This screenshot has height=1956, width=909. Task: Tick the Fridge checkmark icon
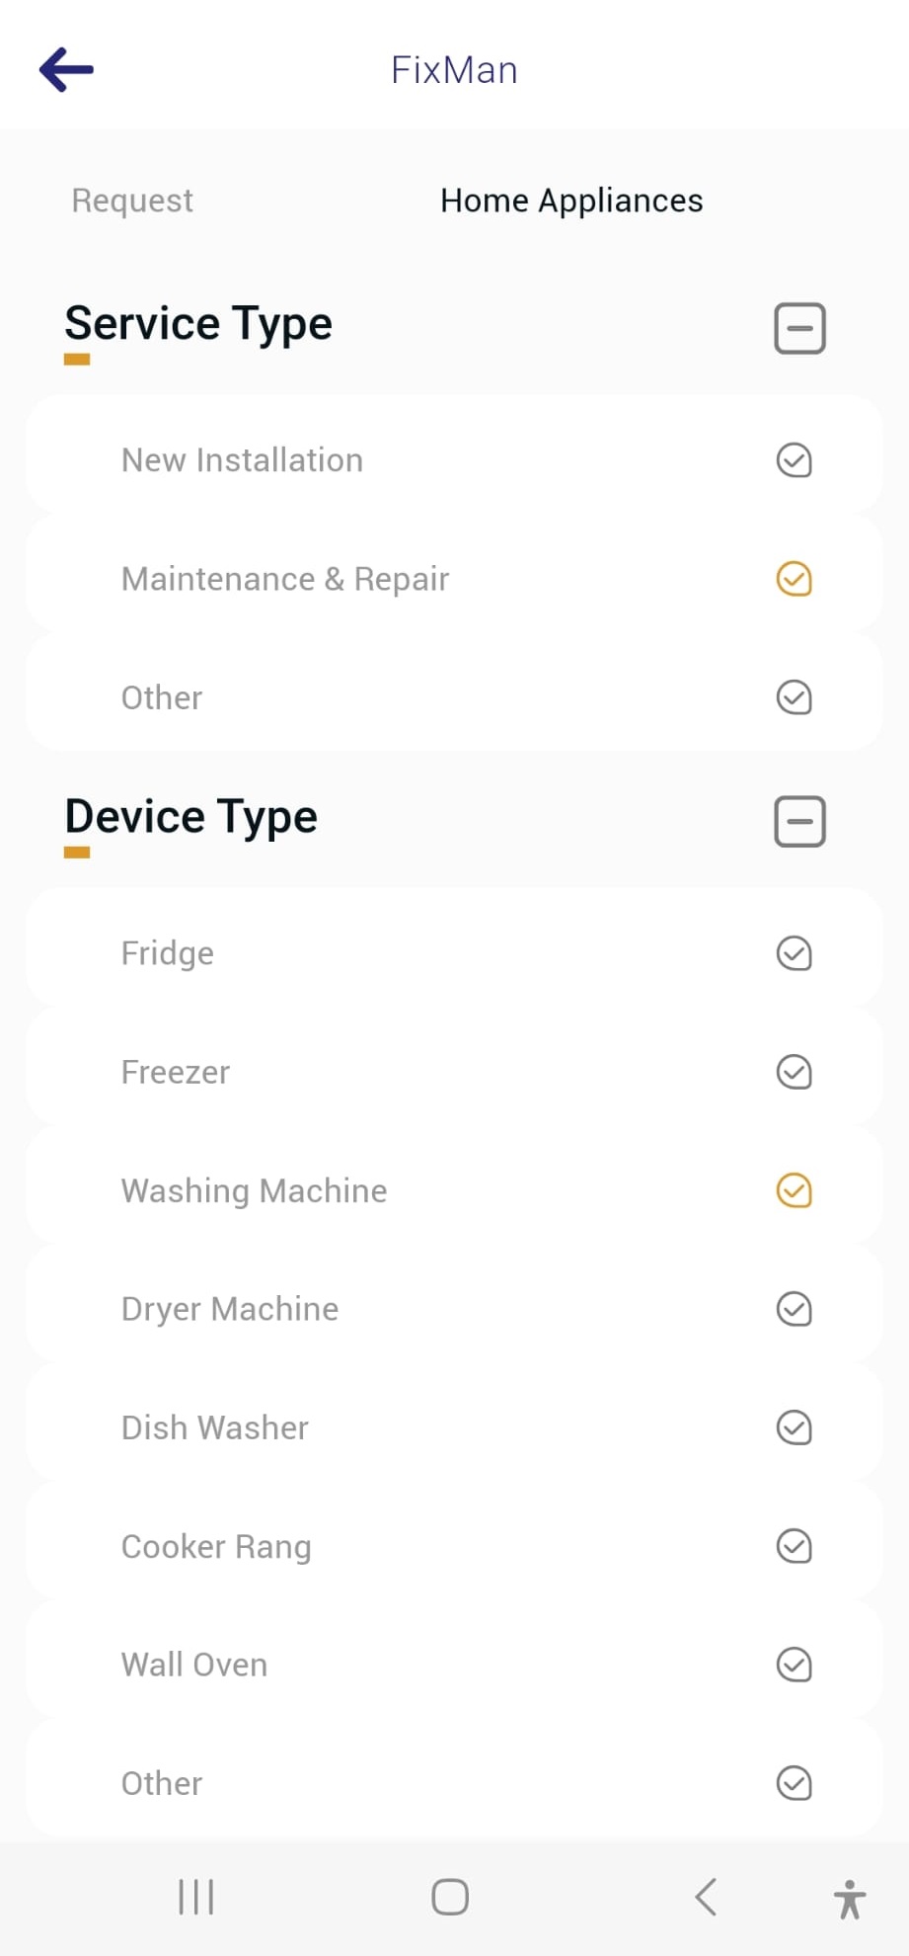[x=794, y=953]
